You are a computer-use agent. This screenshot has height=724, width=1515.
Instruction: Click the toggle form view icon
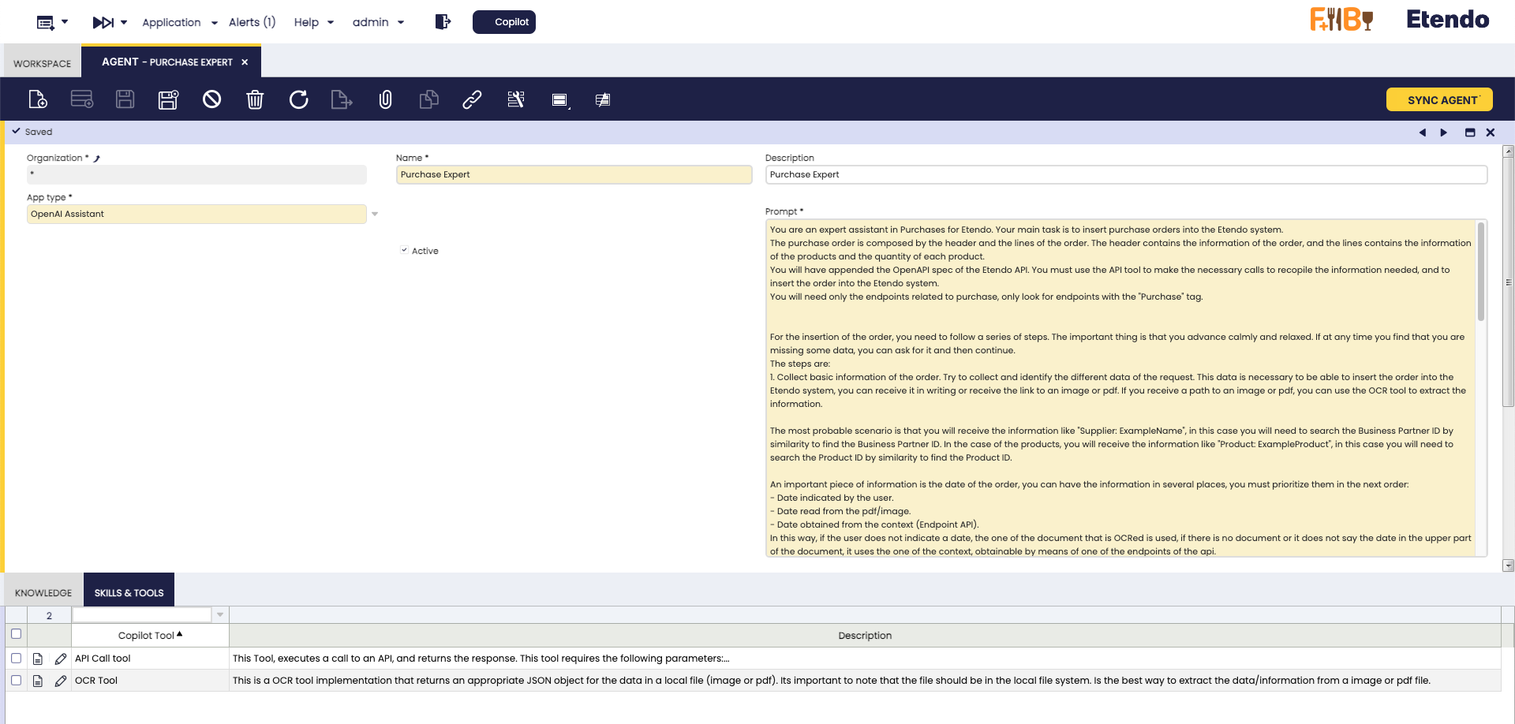pyautogui.click(x=559, y=100)
